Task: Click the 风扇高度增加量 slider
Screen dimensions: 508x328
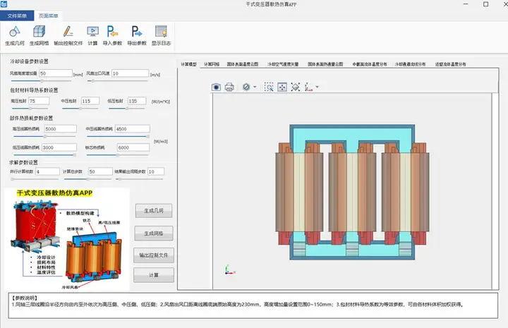Action: click(x=42, y=80)
